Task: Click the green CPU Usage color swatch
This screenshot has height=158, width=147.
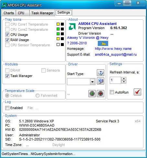Action: [58, 34]
